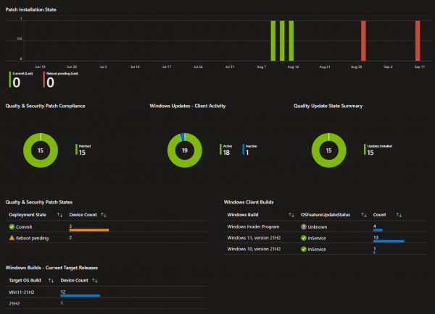
Task: Click warning icon beside Reboot pending
Action: tap(12, 238)
